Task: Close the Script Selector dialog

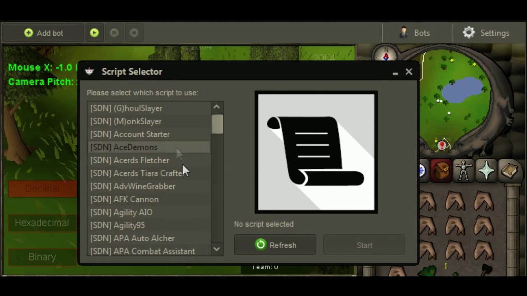Action: [409, 72]
